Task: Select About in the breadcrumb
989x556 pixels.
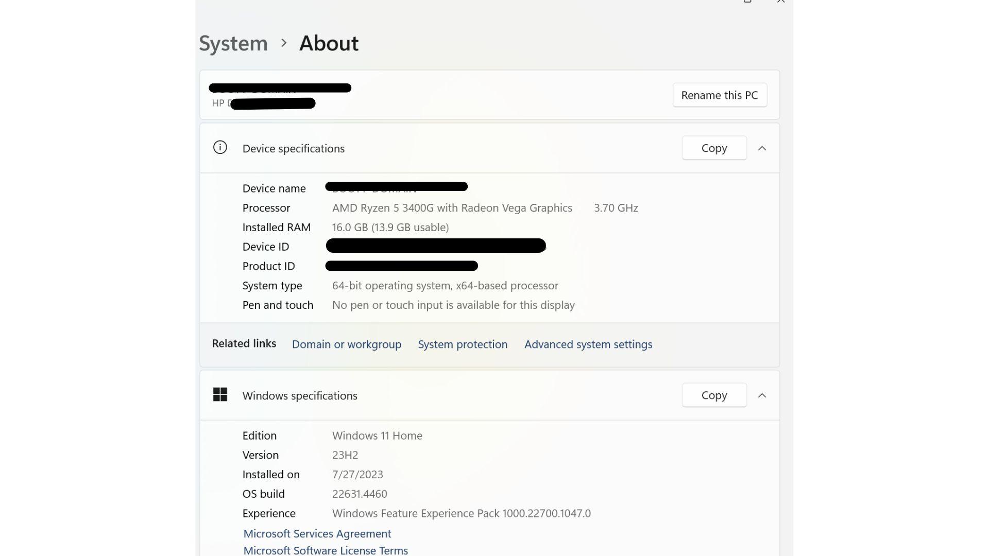Action: coord(329,44)
